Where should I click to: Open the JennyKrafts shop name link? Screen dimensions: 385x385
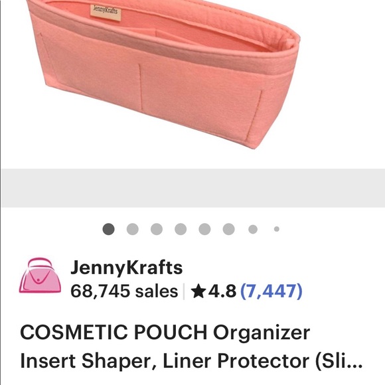[x=126, y=268]
